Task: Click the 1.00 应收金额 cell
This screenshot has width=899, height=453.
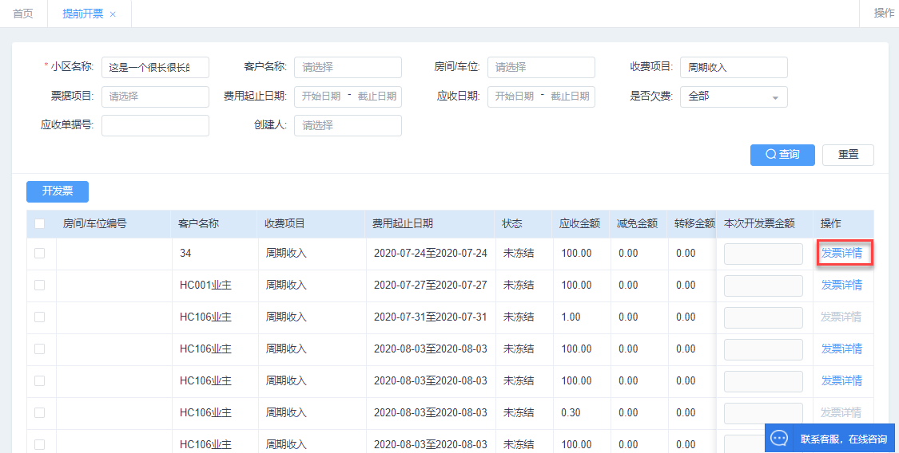Action: pyautogui.click(x=571, y=317)
